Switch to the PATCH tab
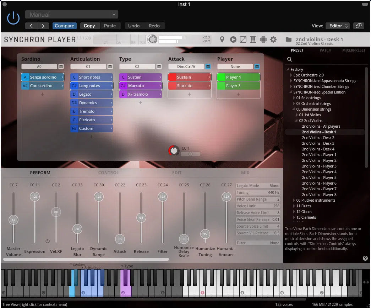The height and width of the screenshot is (308, 371). (x=325, y=50)
